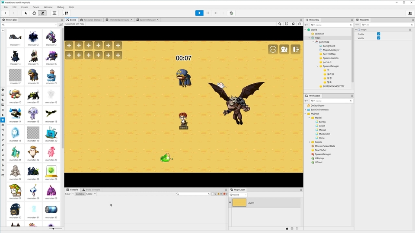Open the None dropdown in Map Layer
Viewport: 415px width, 233px height.
point(238,195)
